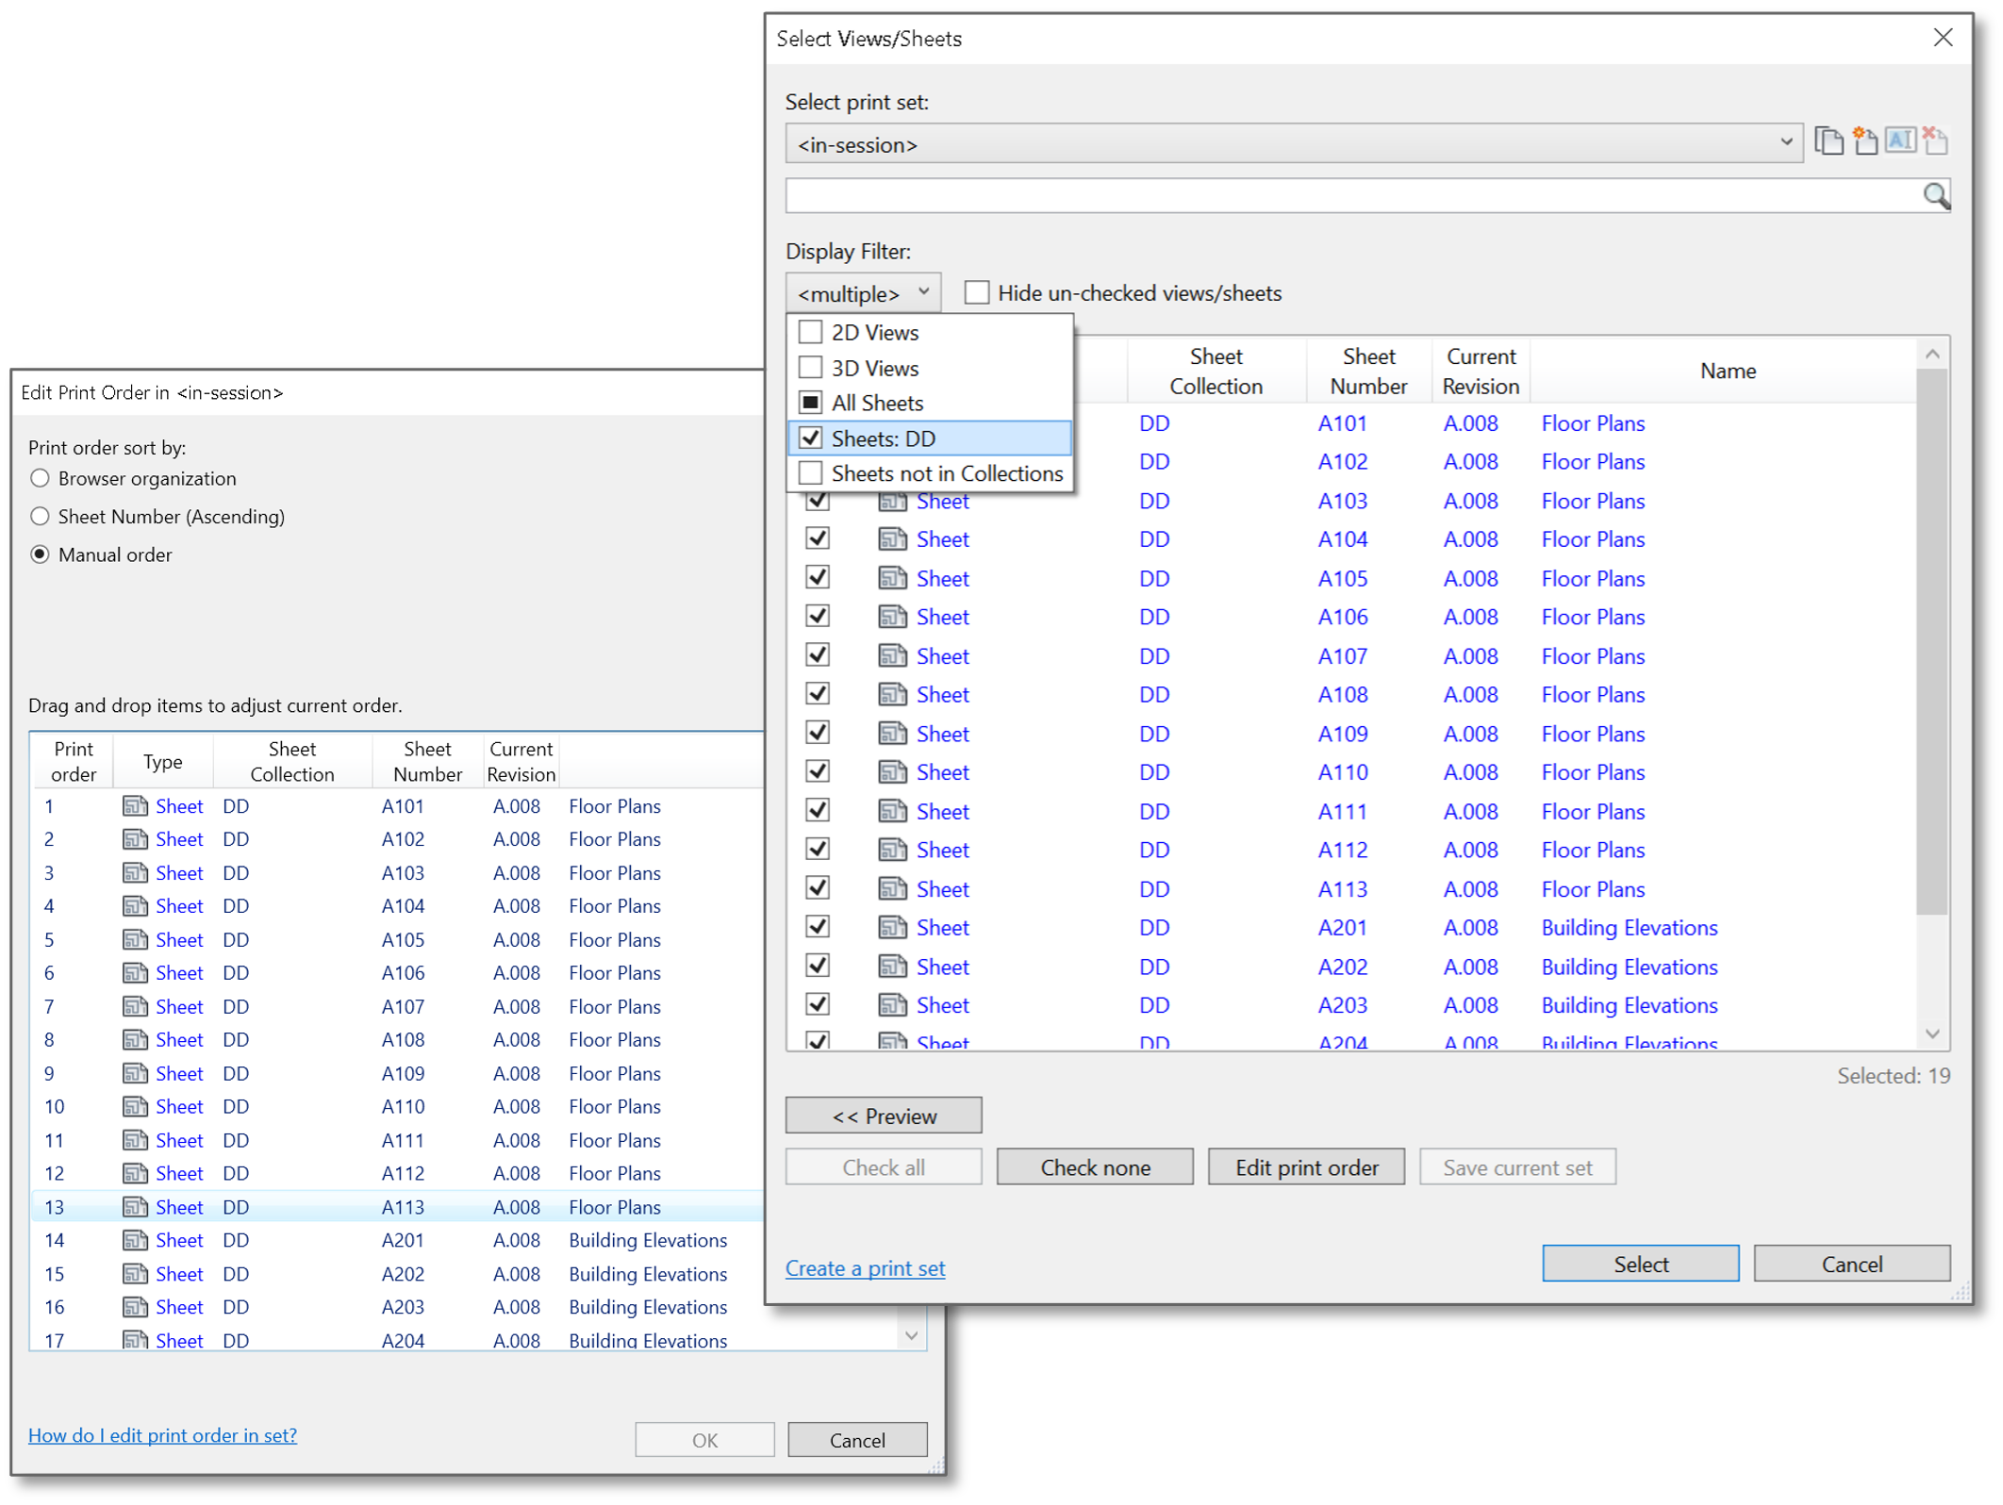Click the duplicate print set icon

1829,141
